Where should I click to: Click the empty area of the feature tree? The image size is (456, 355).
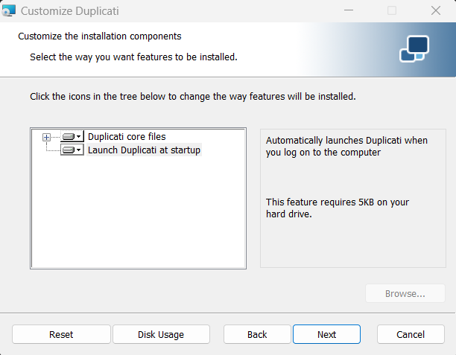tap(138, 212)
